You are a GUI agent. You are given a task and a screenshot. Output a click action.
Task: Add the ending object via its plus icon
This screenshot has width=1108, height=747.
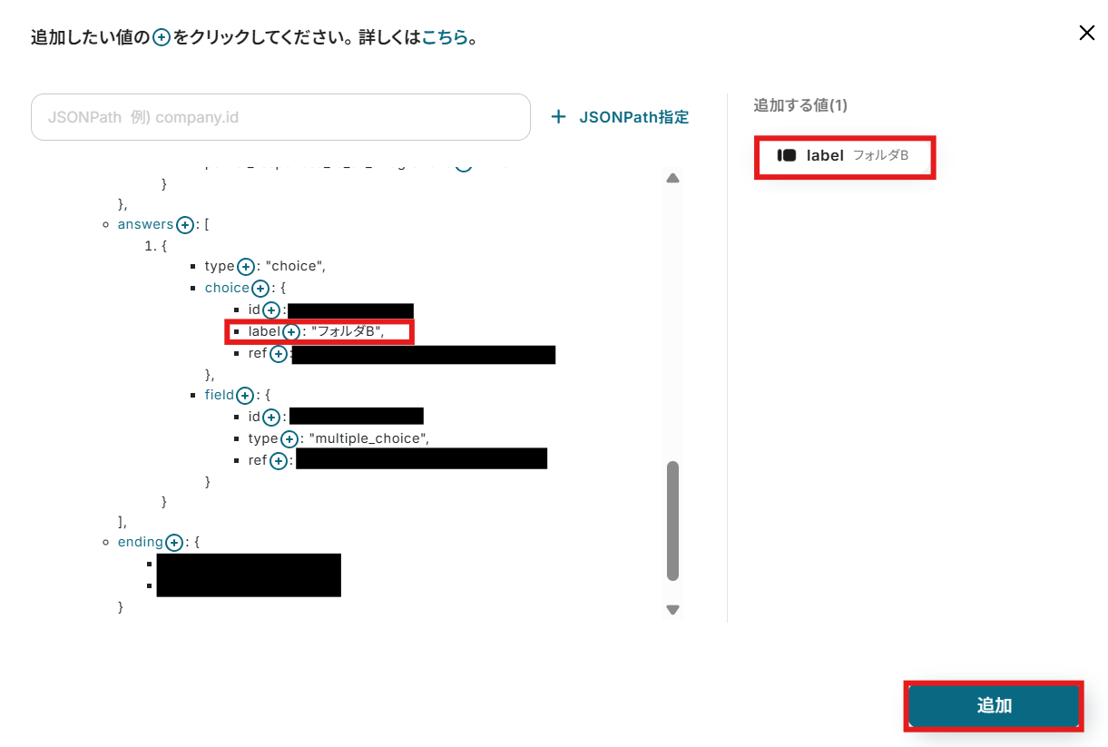click(174, 543)
